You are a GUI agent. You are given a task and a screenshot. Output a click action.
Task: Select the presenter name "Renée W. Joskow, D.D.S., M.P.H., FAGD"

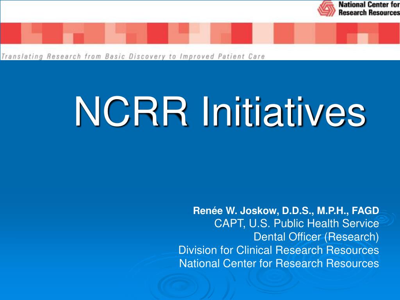286,211
